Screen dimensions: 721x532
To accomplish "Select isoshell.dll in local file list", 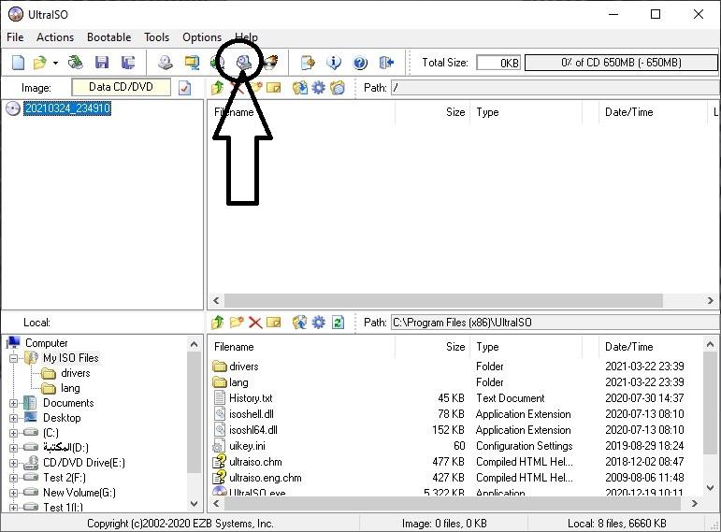I will pyautogui.click(x=252, y=414).
